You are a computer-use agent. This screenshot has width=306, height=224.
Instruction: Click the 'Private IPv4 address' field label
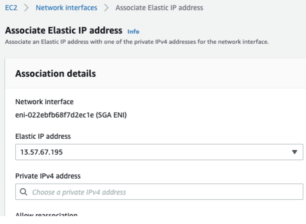point(48,176)
